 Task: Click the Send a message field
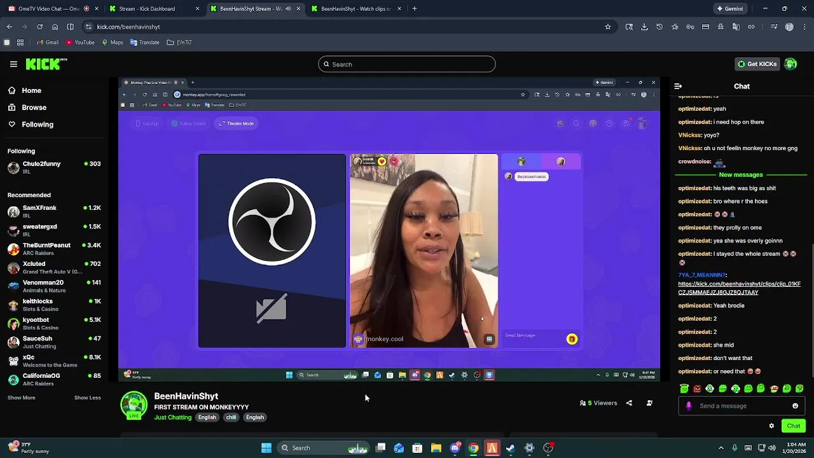[741, 406]
